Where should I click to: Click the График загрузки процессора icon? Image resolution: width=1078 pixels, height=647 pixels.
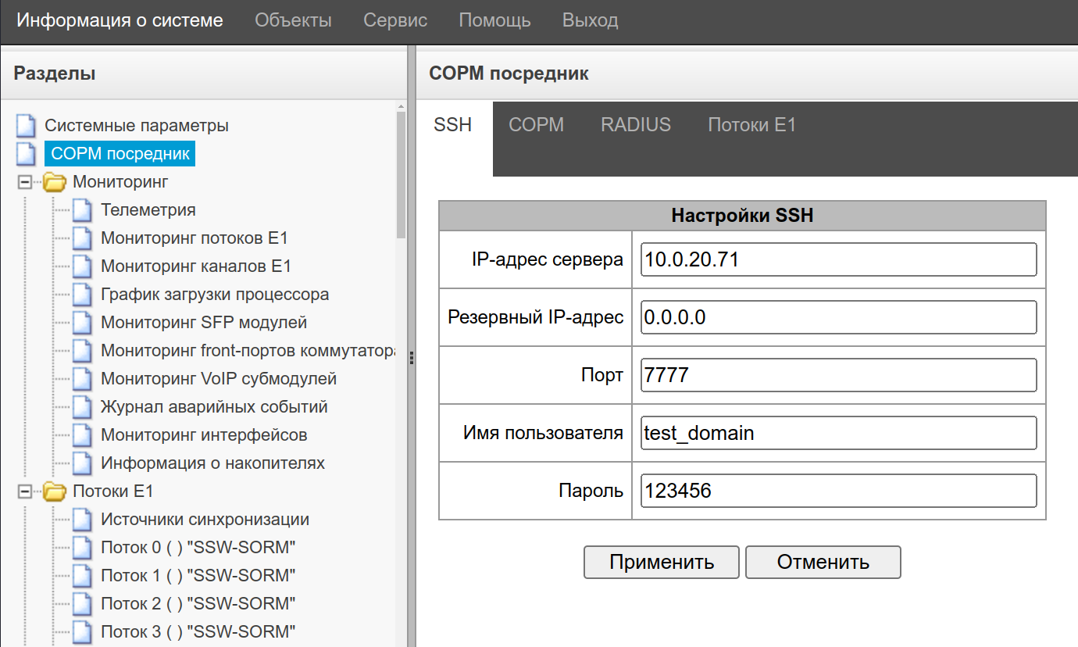point(83,295)
